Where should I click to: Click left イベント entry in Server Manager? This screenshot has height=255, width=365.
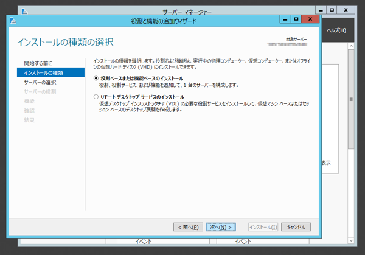[144, 242]
